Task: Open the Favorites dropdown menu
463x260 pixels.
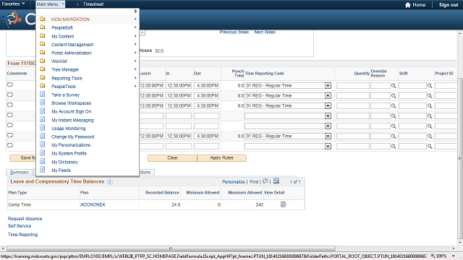Action: point(13,4)
